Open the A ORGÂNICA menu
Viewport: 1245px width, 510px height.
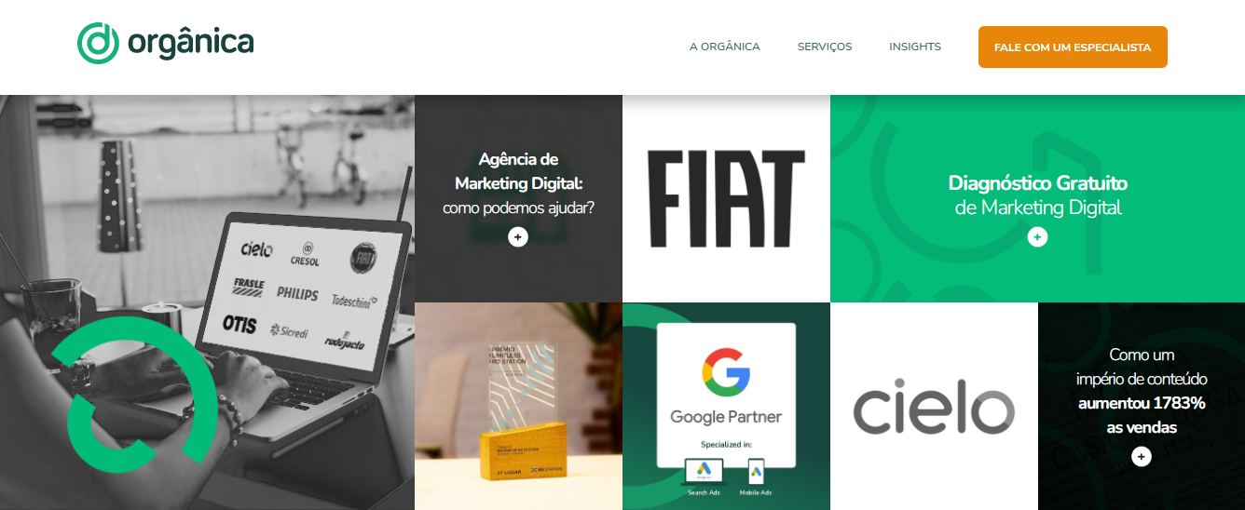(x=725, y=47)
